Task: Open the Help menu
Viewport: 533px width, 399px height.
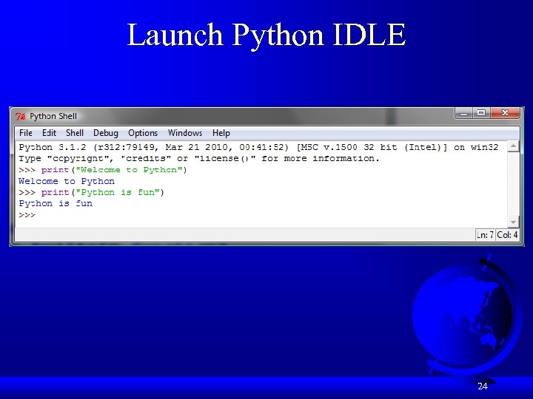Action: [221, 133]
